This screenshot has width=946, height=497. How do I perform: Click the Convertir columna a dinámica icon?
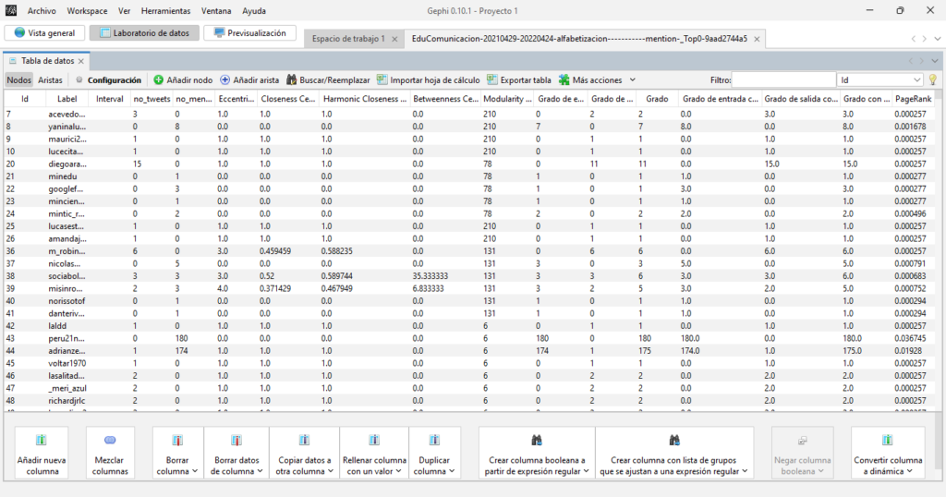click(x=887, y=440)
